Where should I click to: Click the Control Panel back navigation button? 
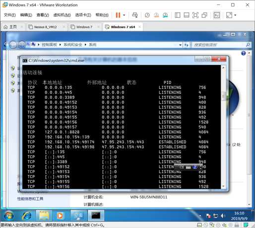tap(13, 45)
